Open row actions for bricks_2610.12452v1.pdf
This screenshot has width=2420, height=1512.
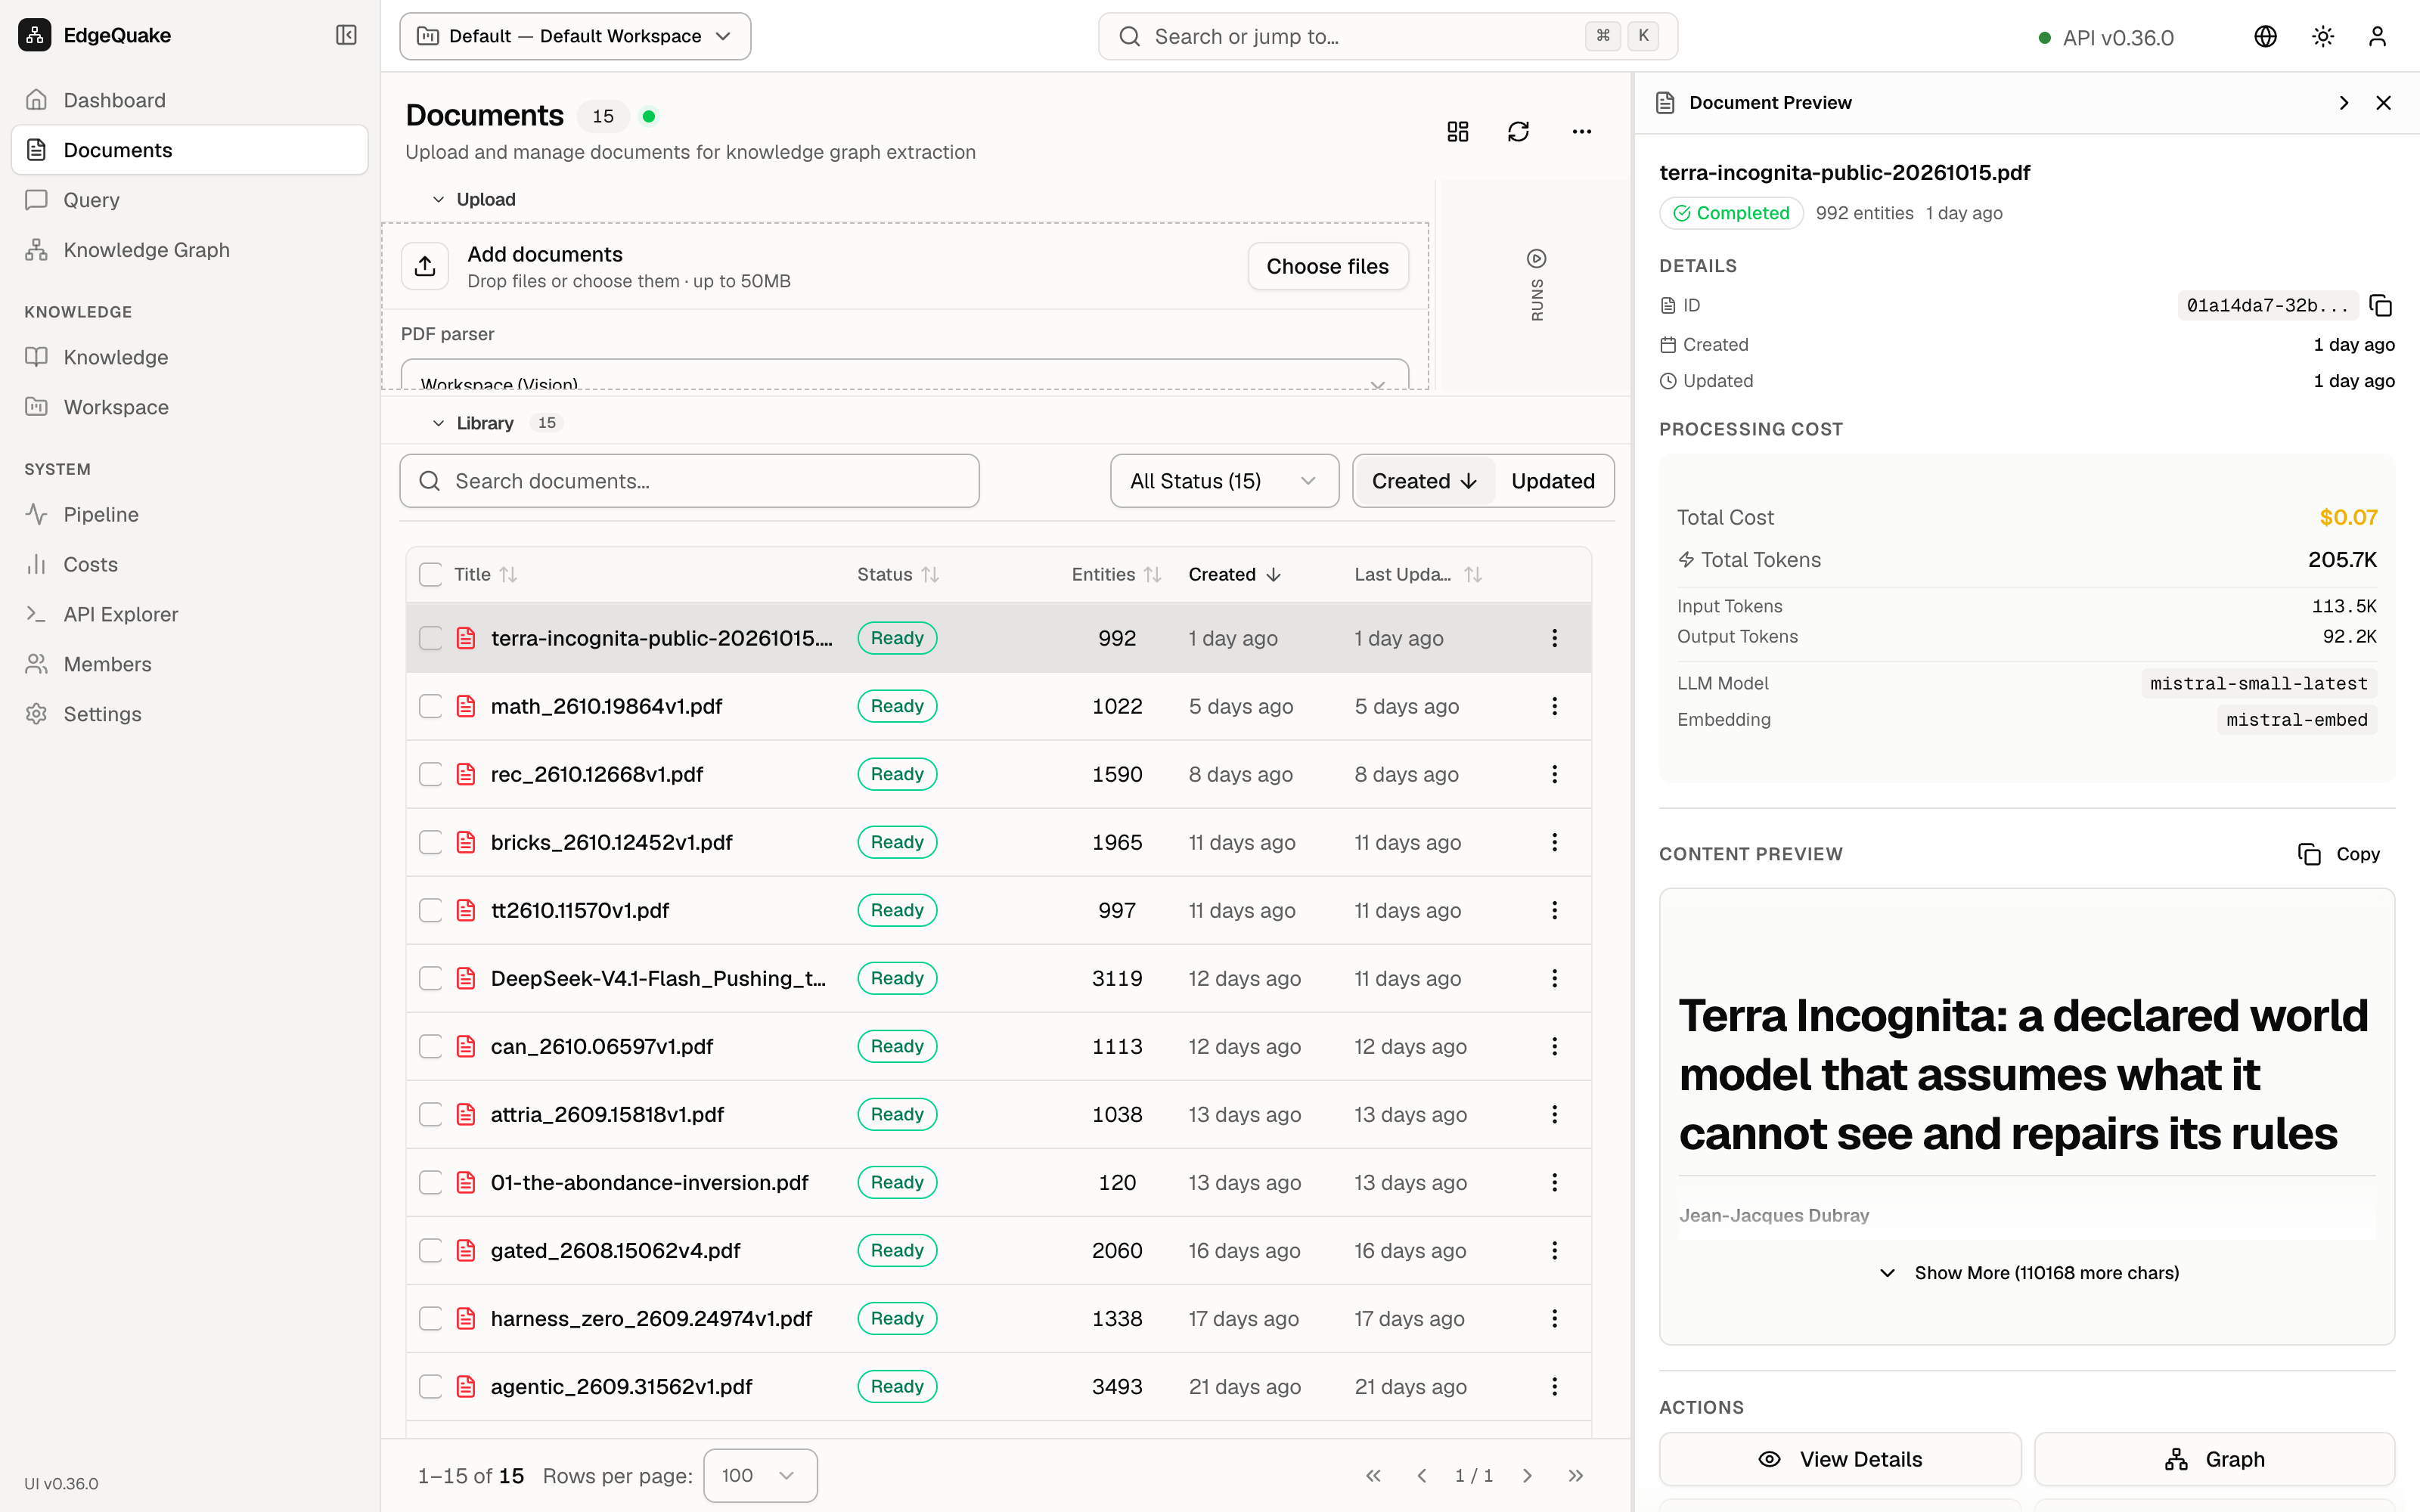pyautogui.click(x=1554, y=842)
